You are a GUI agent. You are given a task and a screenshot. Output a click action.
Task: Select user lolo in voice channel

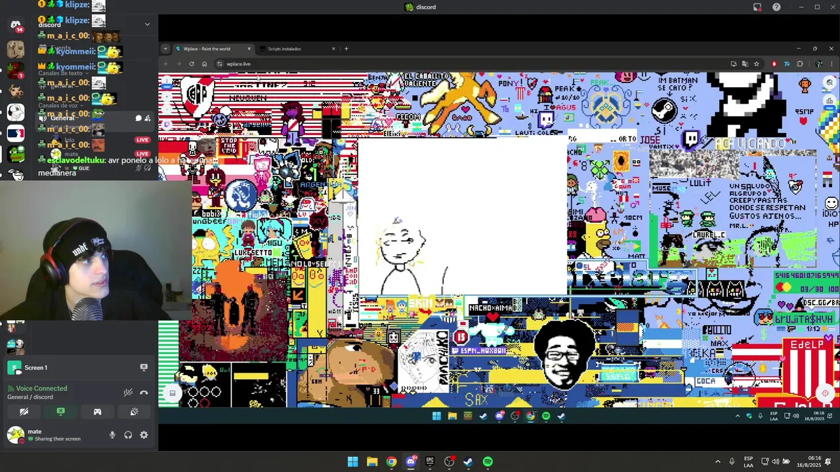pyautogui.click(x=68, y=140)
